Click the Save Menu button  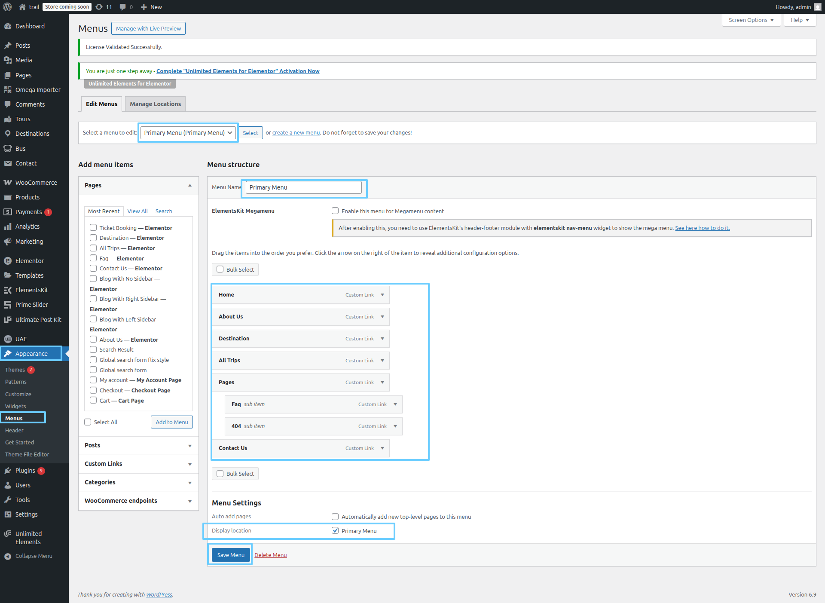[231, 555]
